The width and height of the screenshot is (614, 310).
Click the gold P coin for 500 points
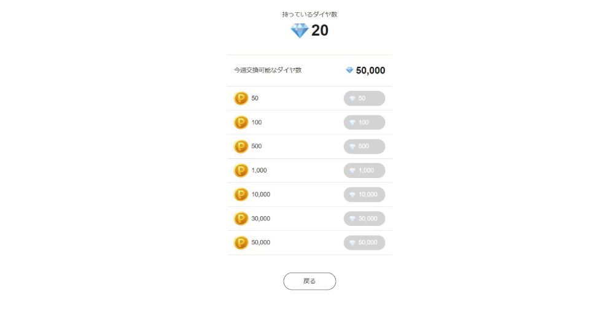(x=241, y=146)
